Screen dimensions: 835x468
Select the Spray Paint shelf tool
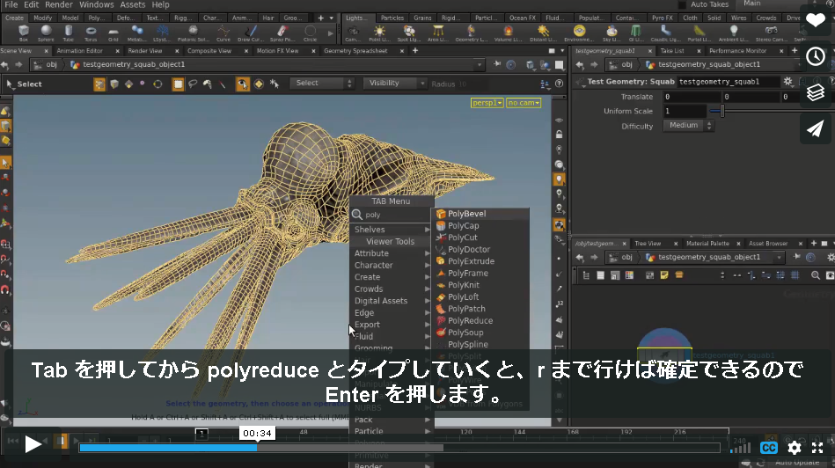click(x=282, y=33)
